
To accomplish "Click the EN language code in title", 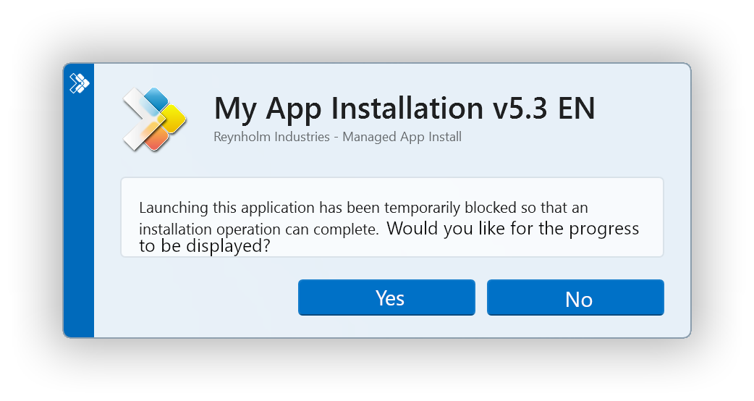I will 577,108.
